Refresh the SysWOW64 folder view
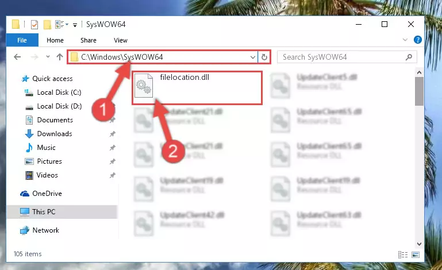442x270 pixels. (x=264, y=57)
